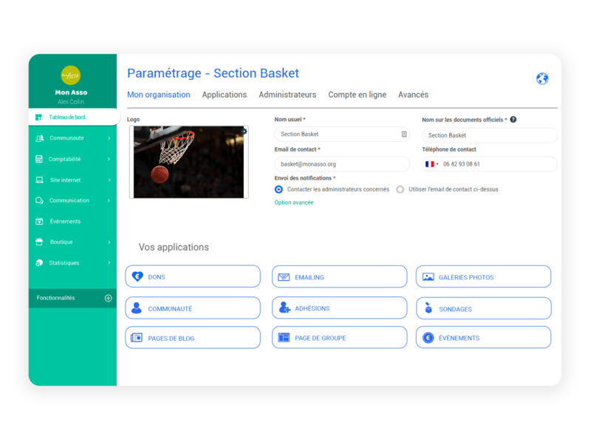
Task: Click the Évènements euro icon in applications
Action: click(x=428, y=338)
